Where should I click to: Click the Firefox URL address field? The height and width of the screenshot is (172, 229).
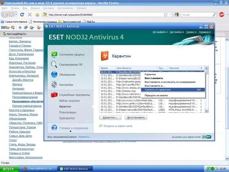point(105,15)
